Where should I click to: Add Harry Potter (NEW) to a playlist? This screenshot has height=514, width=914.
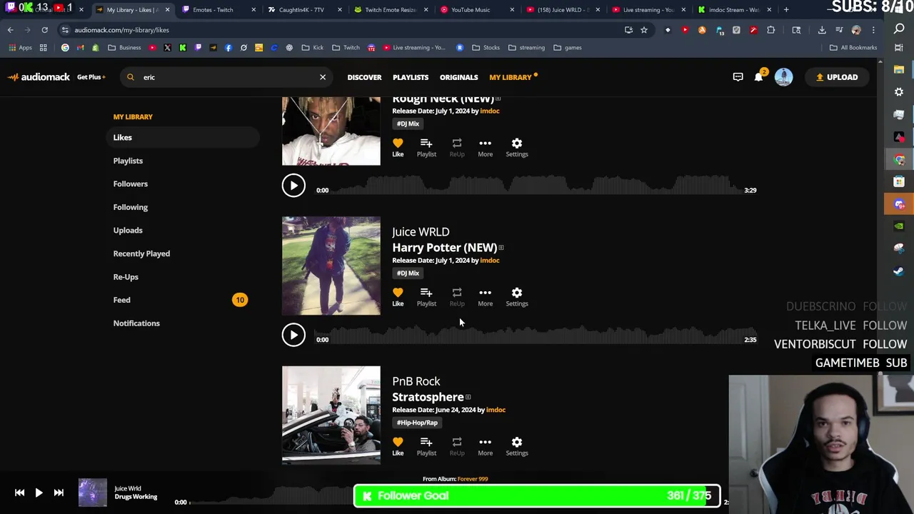point(426,297)
